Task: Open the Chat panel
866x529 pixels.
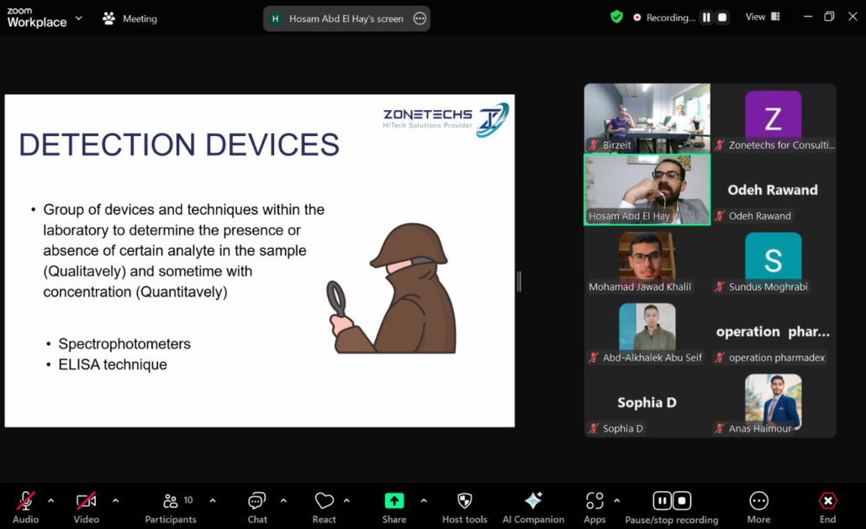Action: (257, 507)
